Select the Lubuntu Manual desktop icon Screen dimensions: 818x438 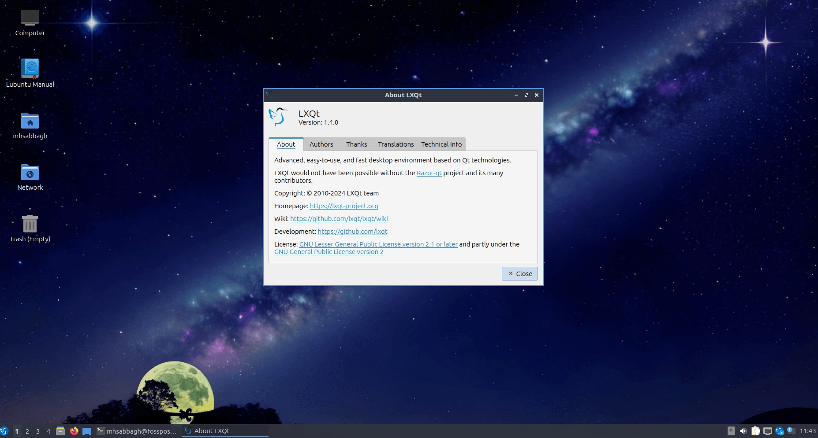(30, 73)
